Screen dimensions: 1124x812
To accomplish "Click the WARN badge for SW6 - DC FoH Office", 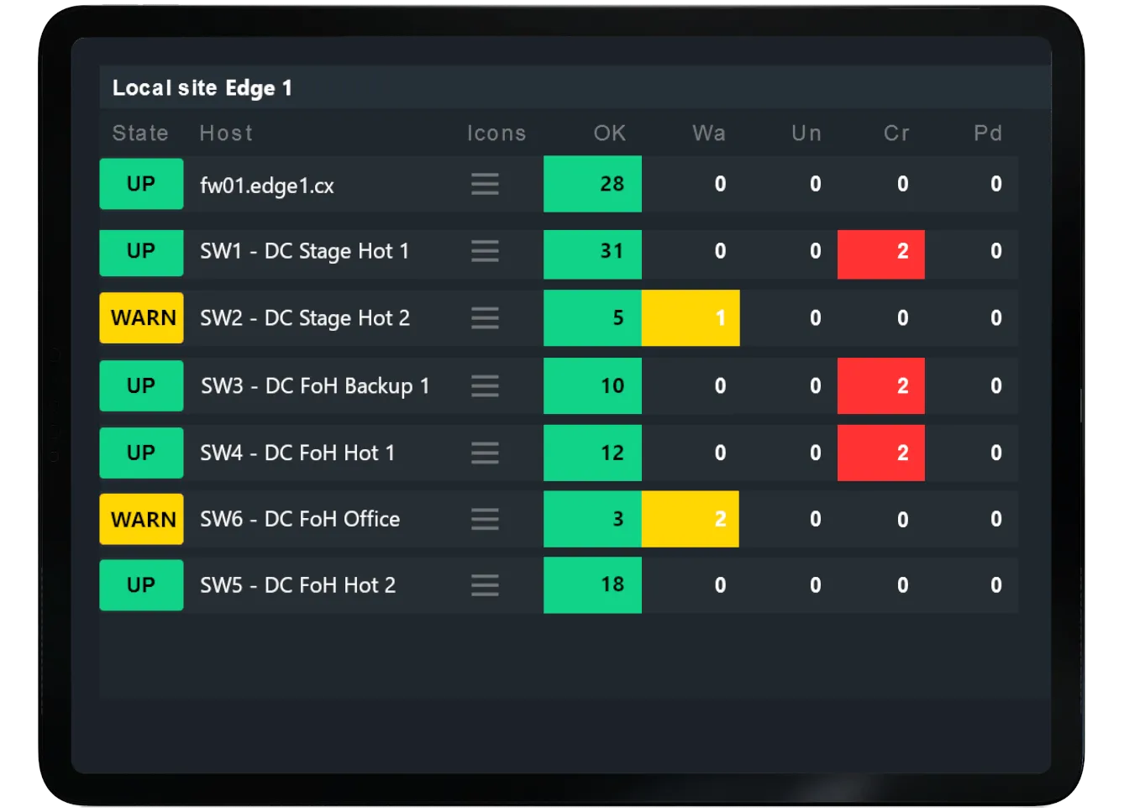I will pyautogui.click(x=141, y=519).
